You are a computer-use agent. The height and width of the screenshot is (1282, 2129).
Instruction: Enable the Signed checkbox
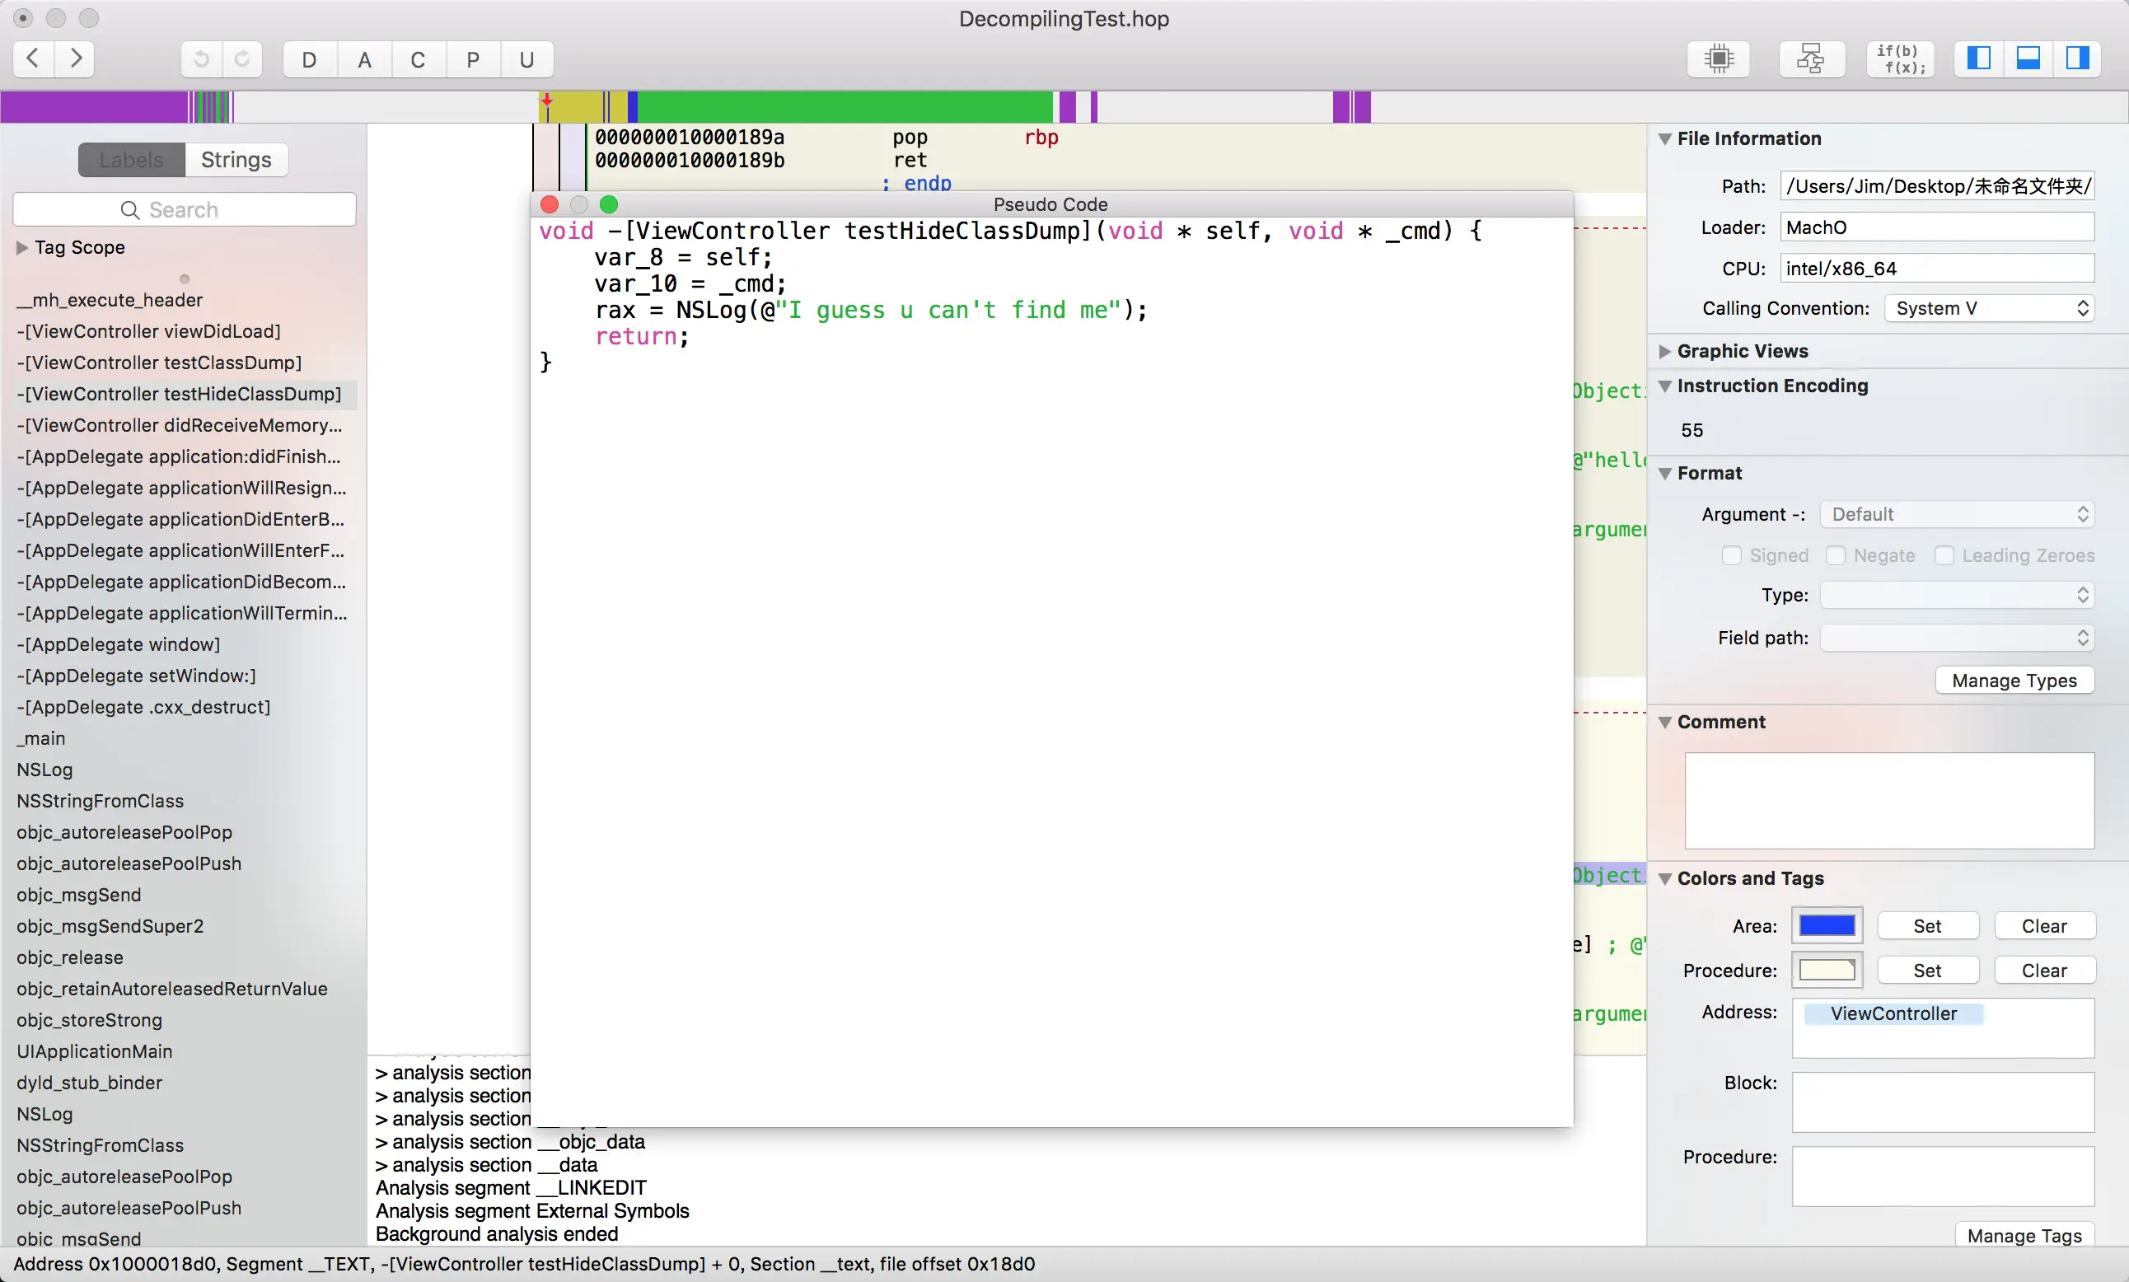1731,555
